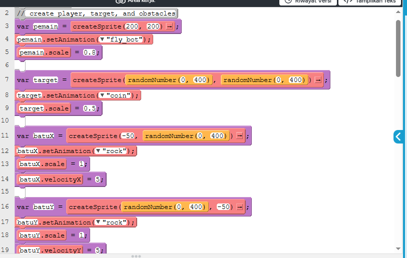Viewport: 407px width, 258px height.
Task: Open the "fly_bot" animation dropdown
Action: tap(102, 39)
